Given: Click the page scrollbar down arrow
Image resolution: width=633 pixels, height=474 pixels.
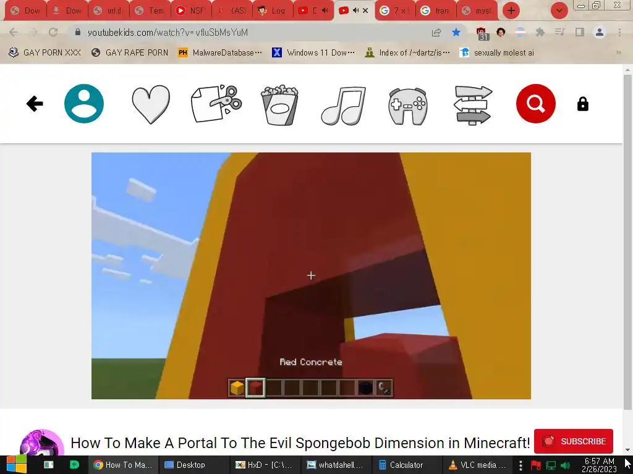Looking at the screenshot, I should tap(627, 450).
